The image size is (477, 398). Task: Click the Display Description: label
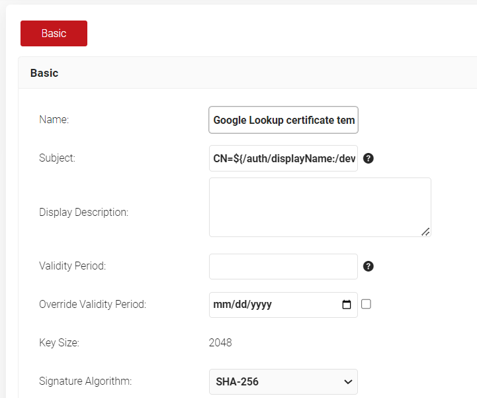coord(83,213)
